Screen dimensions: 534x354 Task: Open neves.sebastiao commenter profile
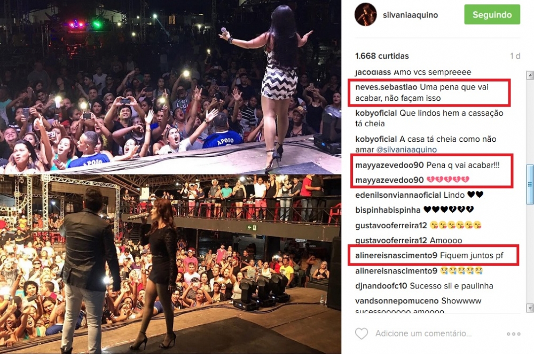coord(386,87)
